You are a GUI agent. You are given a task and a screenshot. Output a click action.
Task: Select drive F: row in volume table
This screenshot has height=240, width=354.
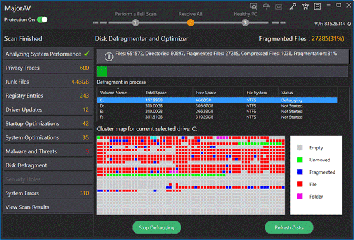coord(217,117)
